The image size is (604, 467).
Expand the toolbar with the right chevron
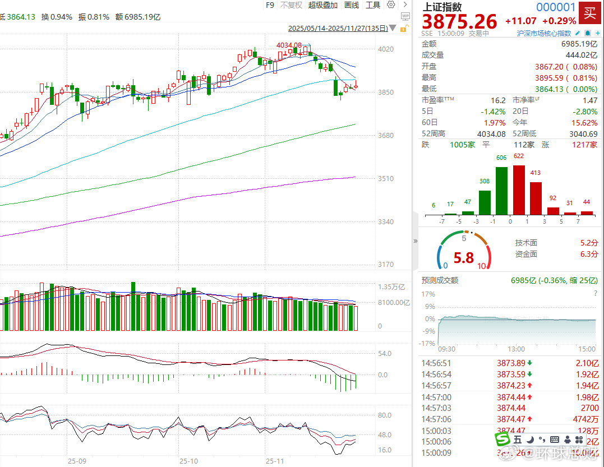[405, 4]
